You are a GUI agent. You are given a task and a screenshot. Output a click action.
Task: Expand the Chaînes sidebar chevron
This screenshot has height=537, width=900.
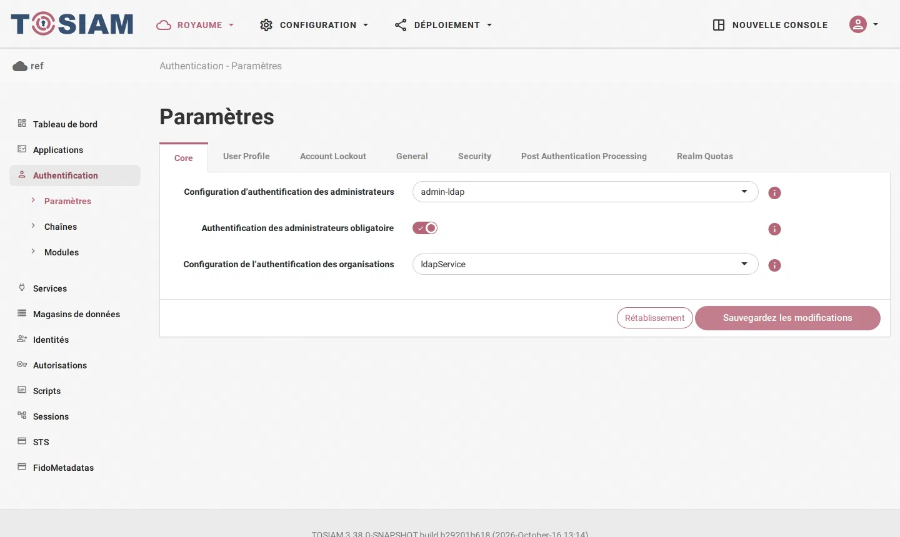pyautogui.click(x=33, y=226)
